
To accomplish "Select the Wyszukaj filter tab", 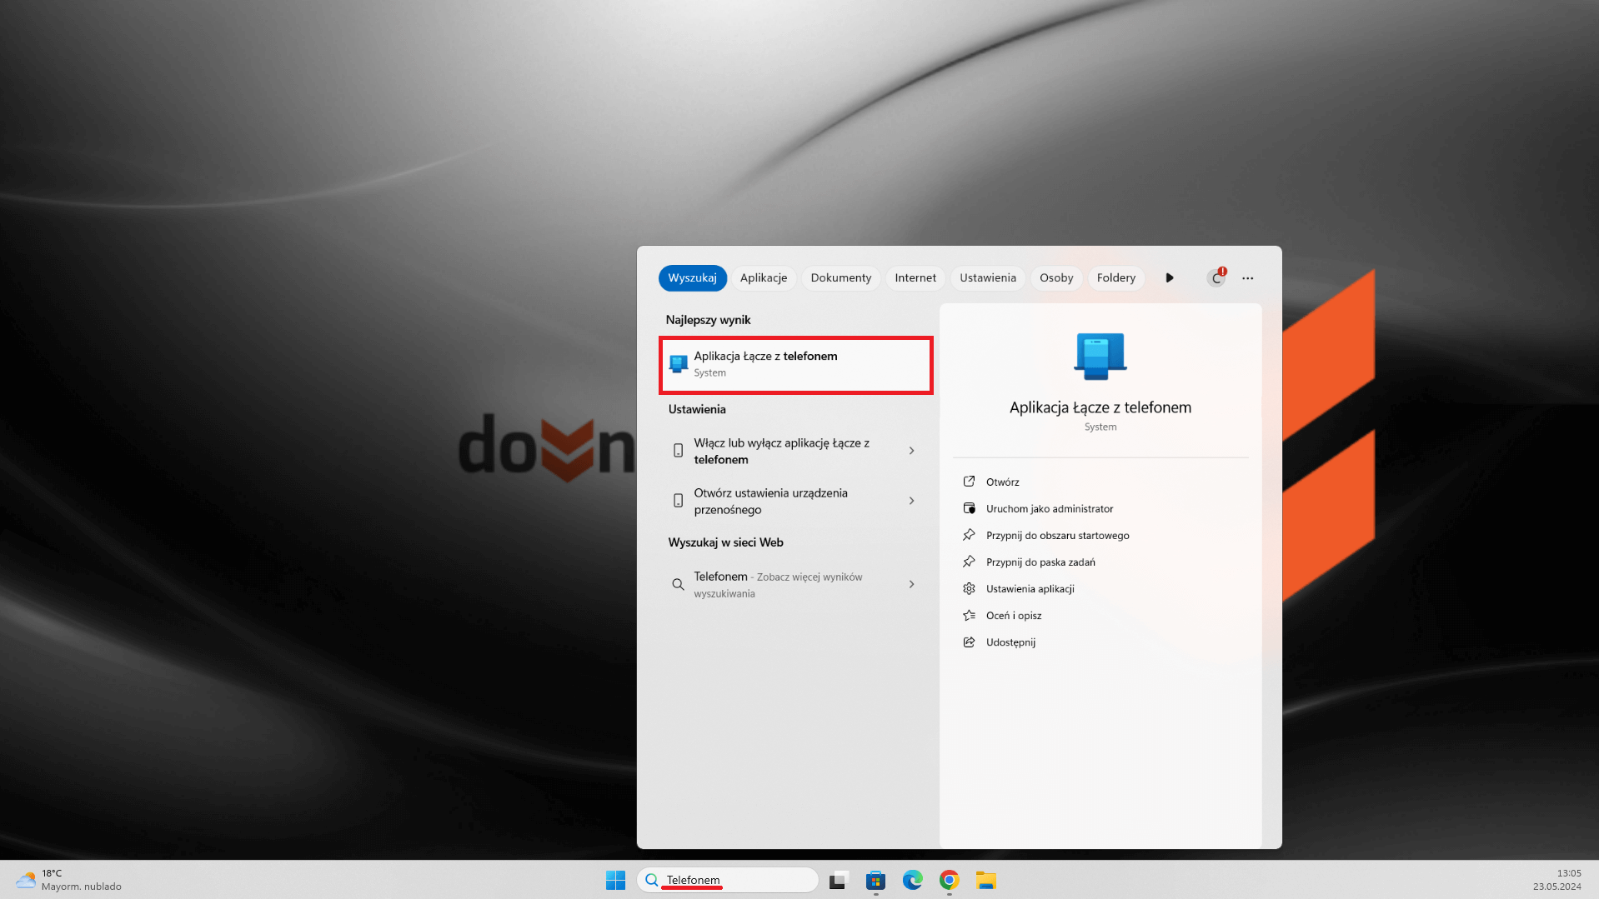I will coord(692,277).
